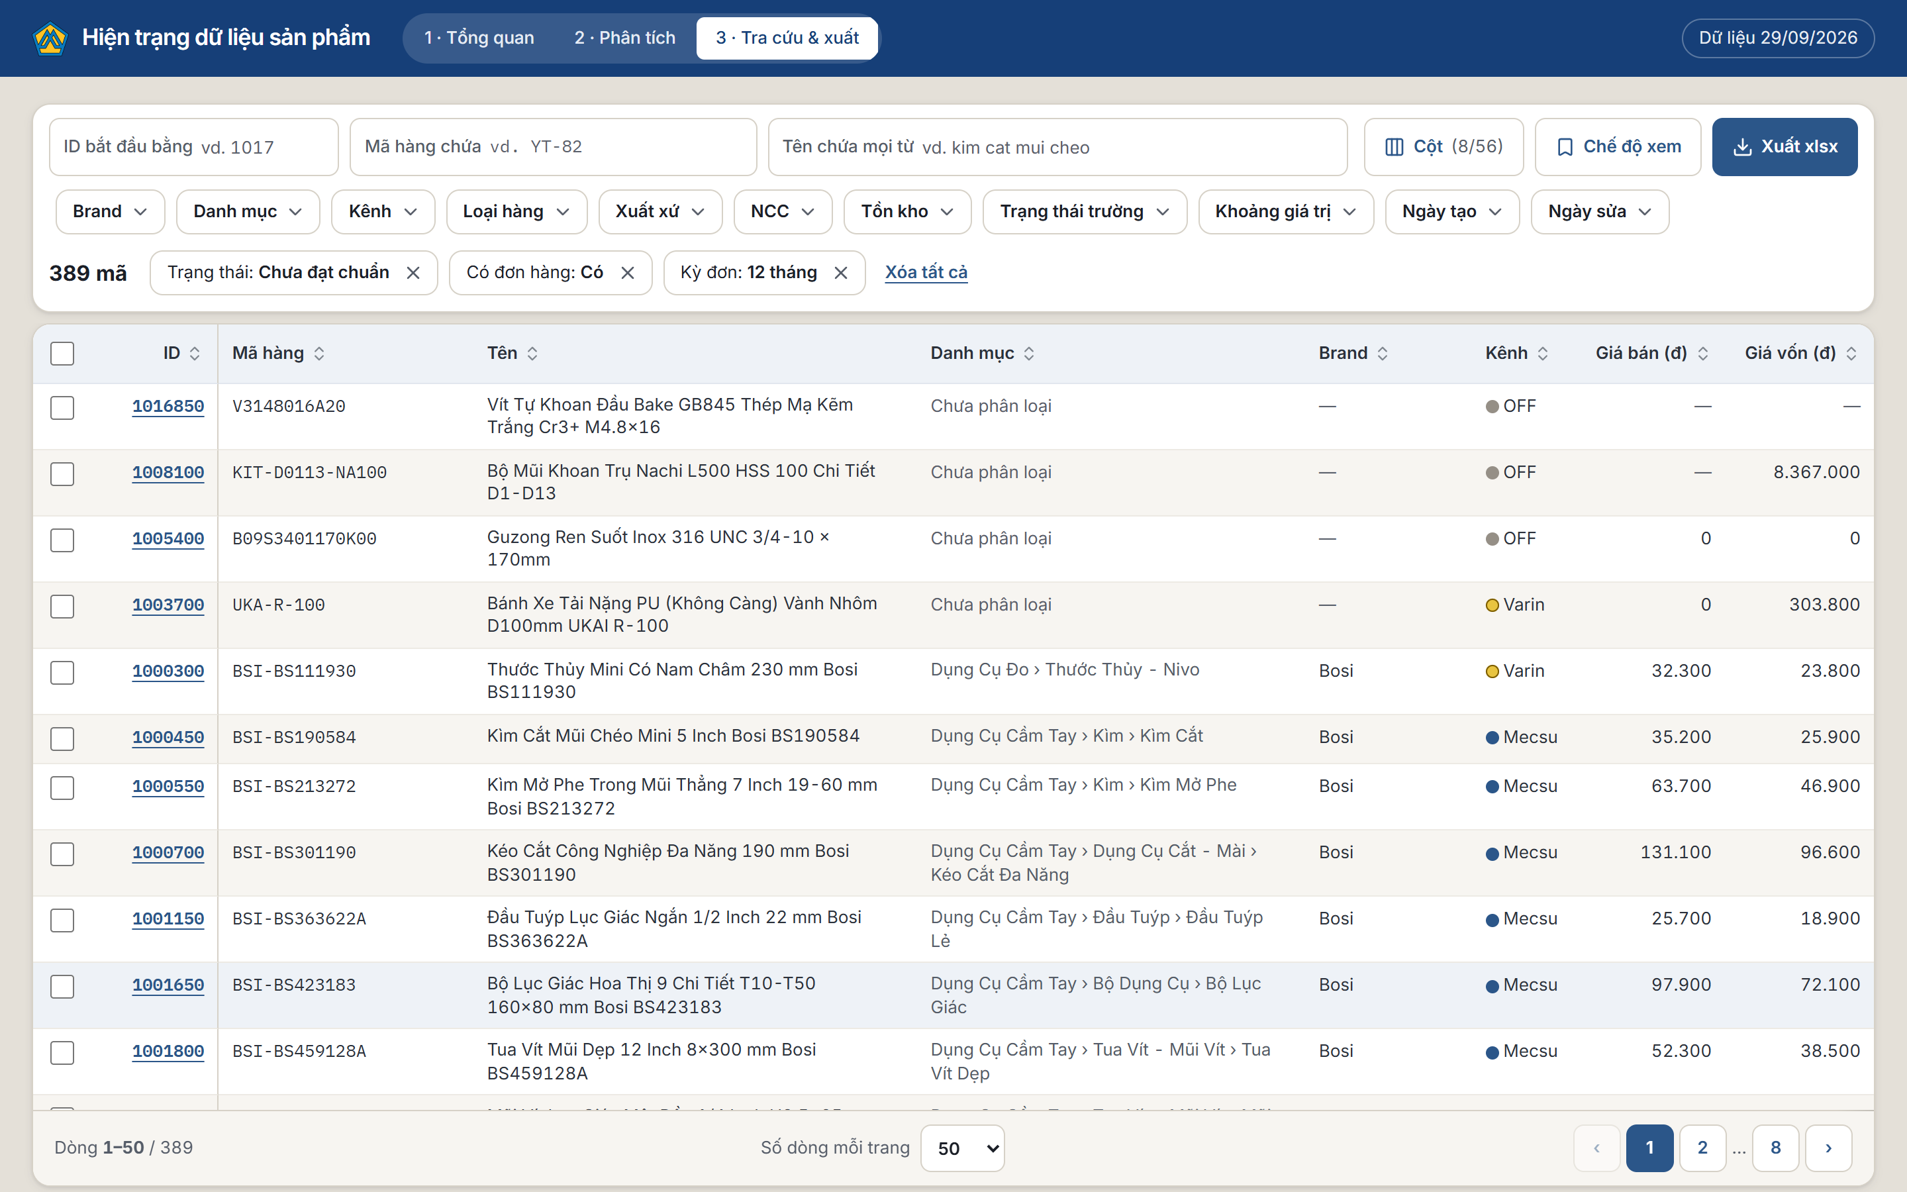
Task: Change rows per page select (50)
Action: [x=962, y=1148]
